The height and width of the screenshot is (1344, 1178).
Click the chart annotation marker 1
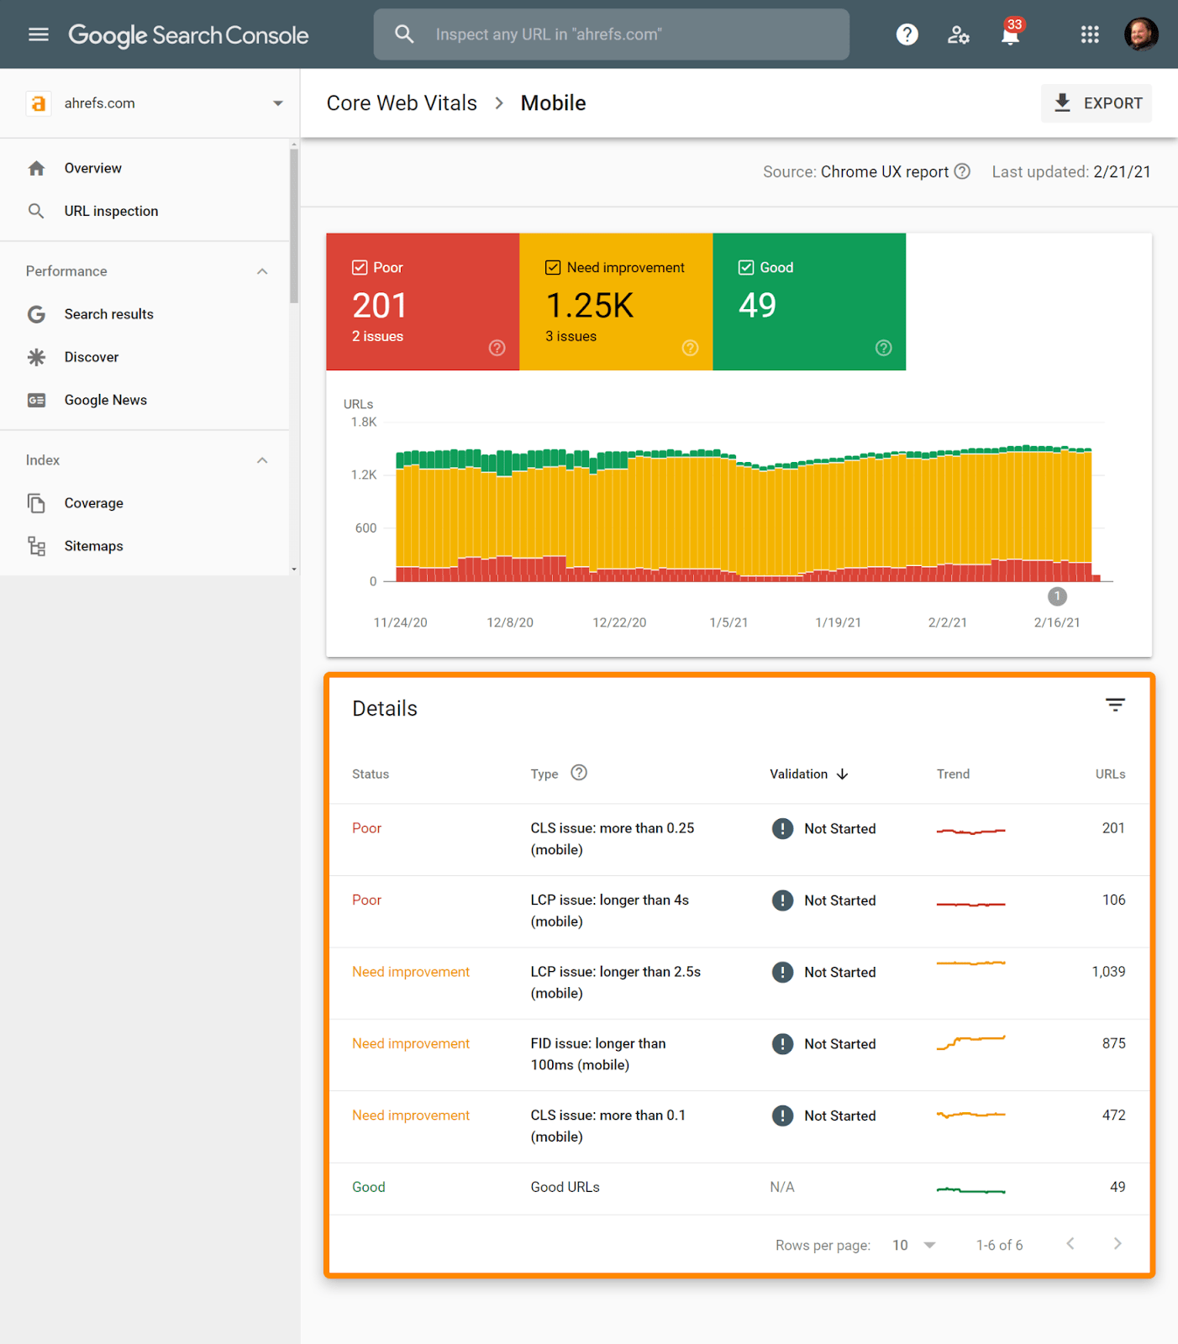[x=1057, y=596]
